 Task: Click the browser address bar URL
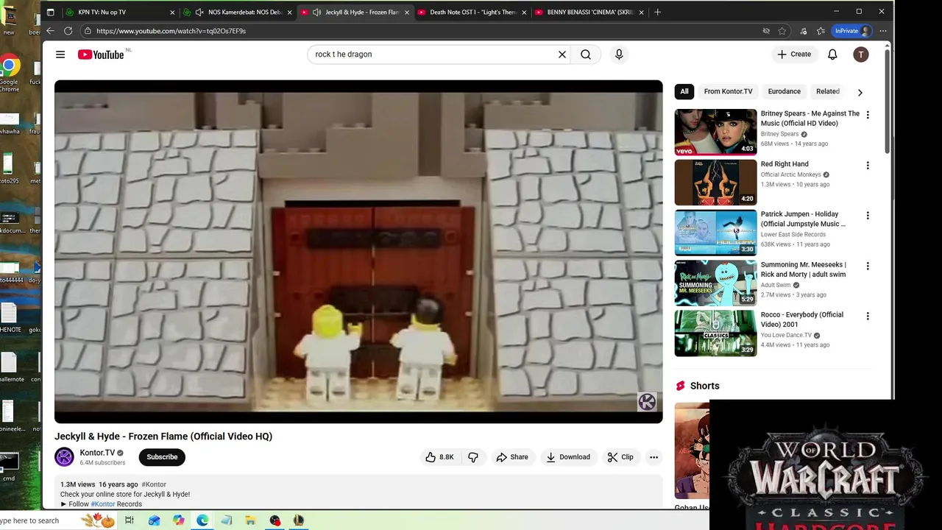(171, 31)
